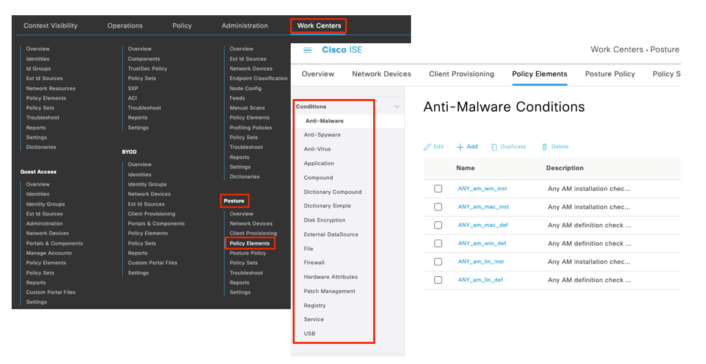Viewport: 706px width, 364px height.
Task: Sort by the Description column header
Action: point(565,168)
